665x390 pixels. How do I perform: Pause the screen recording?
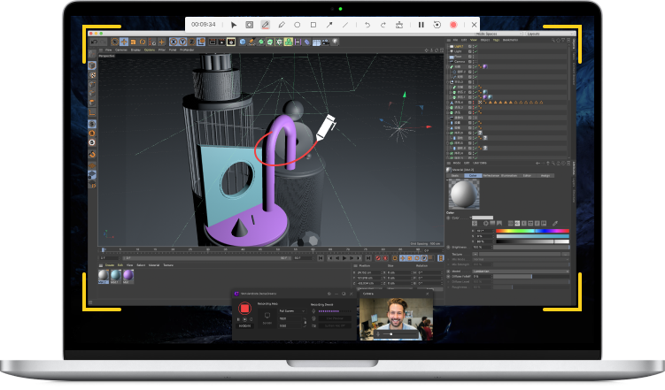click(x=421, y=25)
